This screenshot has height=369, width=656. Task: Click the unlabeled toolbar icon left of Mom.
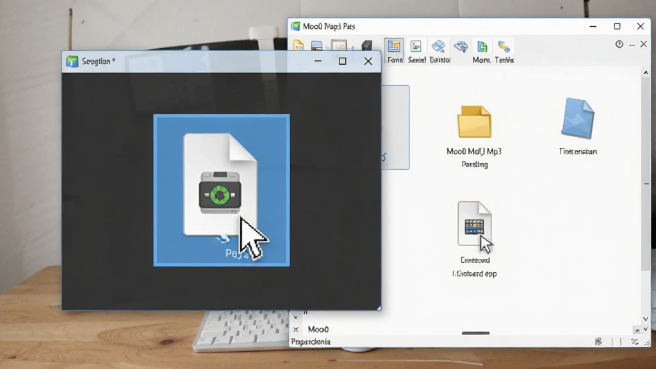pyautogui.click(x=461, y=46)
